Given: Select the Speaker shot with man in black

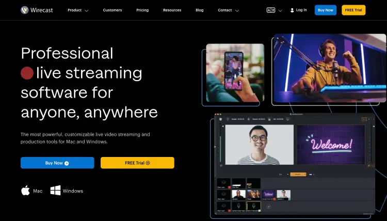Looking at the screenshot, I should (239, 195).
